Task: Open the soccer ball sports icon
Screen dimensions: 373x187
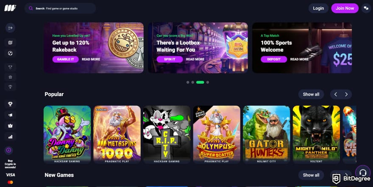Action: click(10, 53)
